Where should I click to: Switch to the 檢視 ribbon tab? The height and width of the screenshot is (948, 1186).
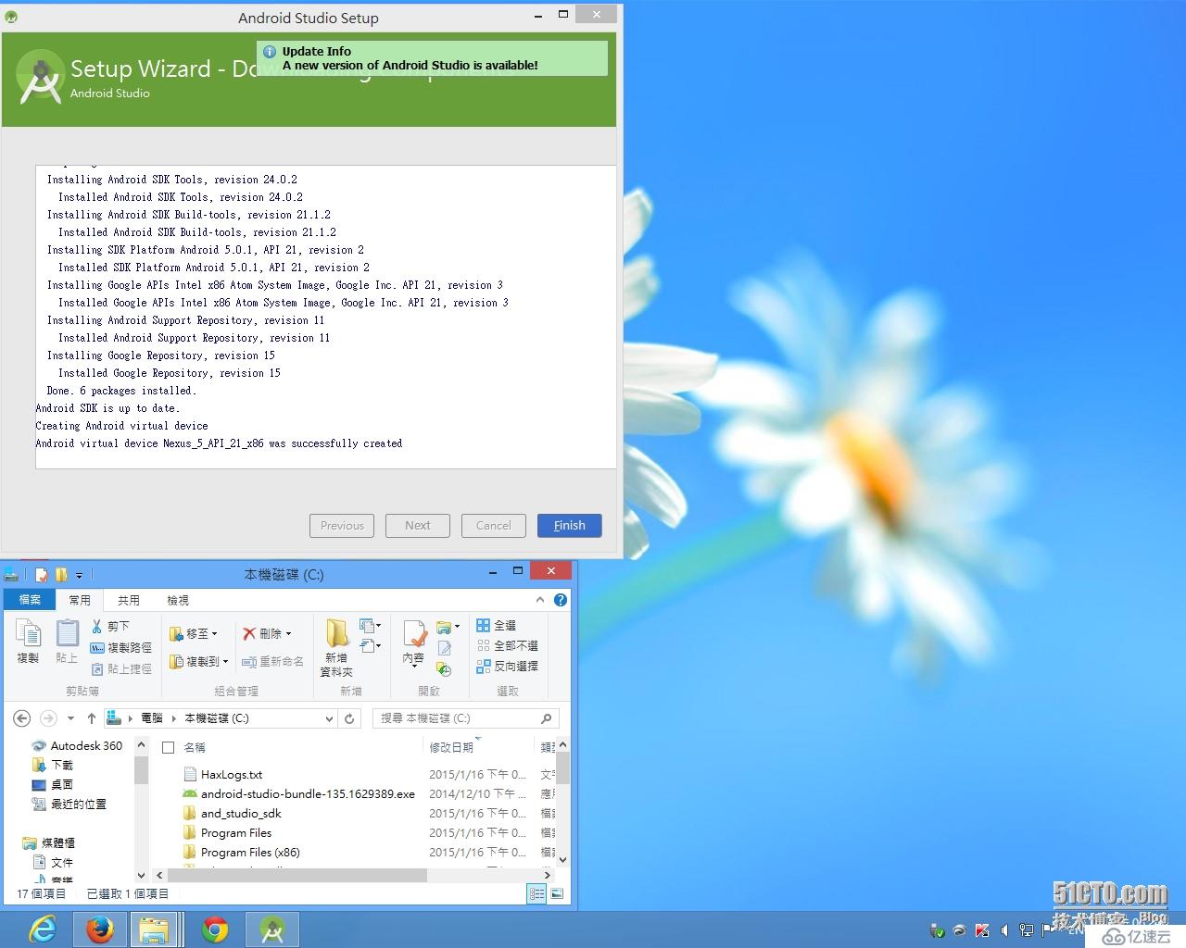(x=178, y=600)
